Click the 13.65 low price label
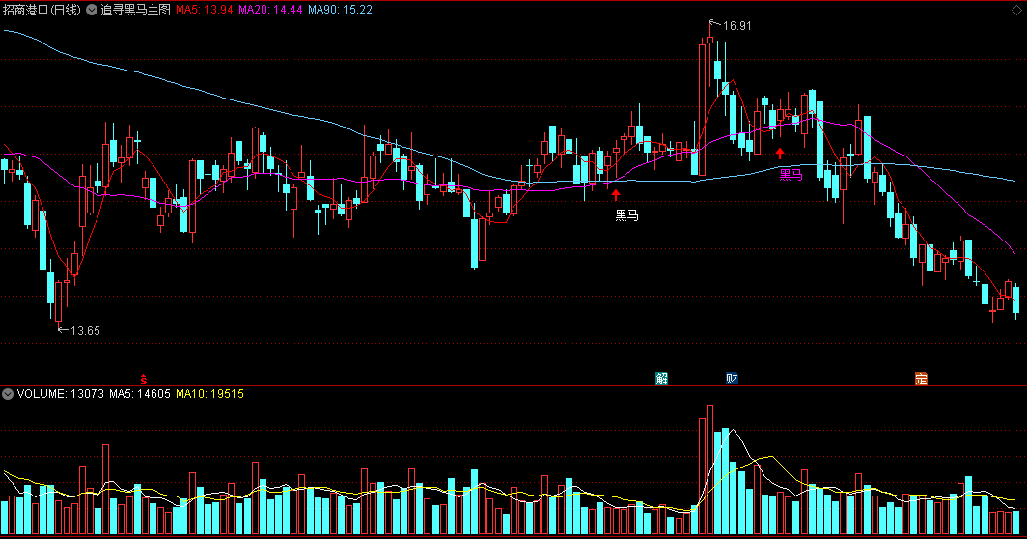The width and height of the screenshot is (1027, 539). (85, 331)
